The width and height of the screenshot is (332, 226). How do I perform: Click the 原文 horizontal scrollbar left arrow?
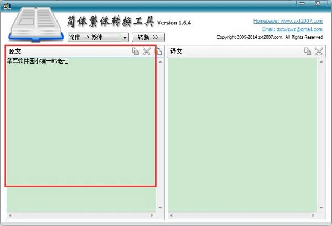tap(10, 215)
